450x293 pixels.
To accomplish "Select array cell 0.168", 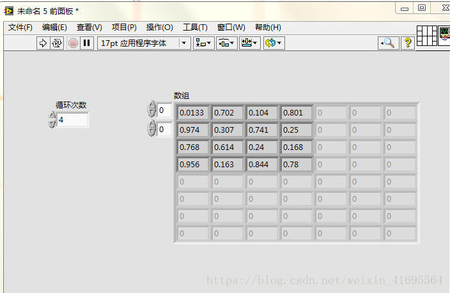I will click(296, 147).
